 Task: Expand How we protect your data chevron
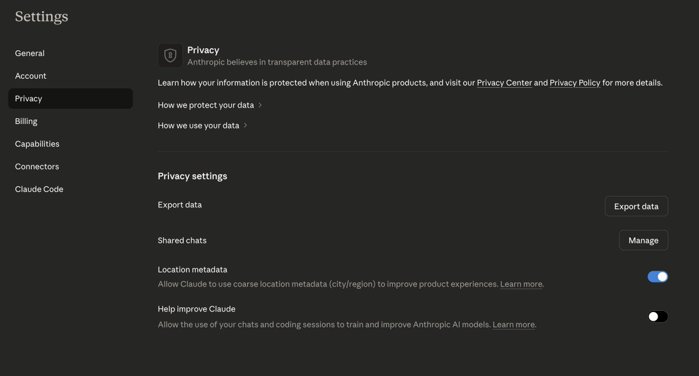pyautogui.click(x=260, y=105)
